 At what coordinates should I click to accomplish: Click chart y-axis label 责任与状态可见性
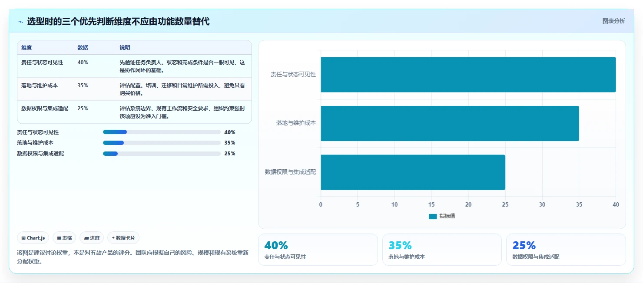pos(293,75)
